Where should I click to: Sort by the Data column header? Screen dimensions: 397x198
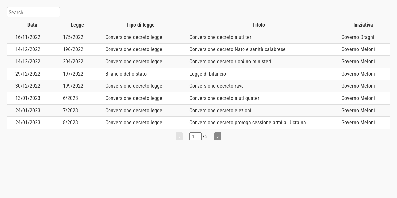pyautogui.click(x=32, y=25)
